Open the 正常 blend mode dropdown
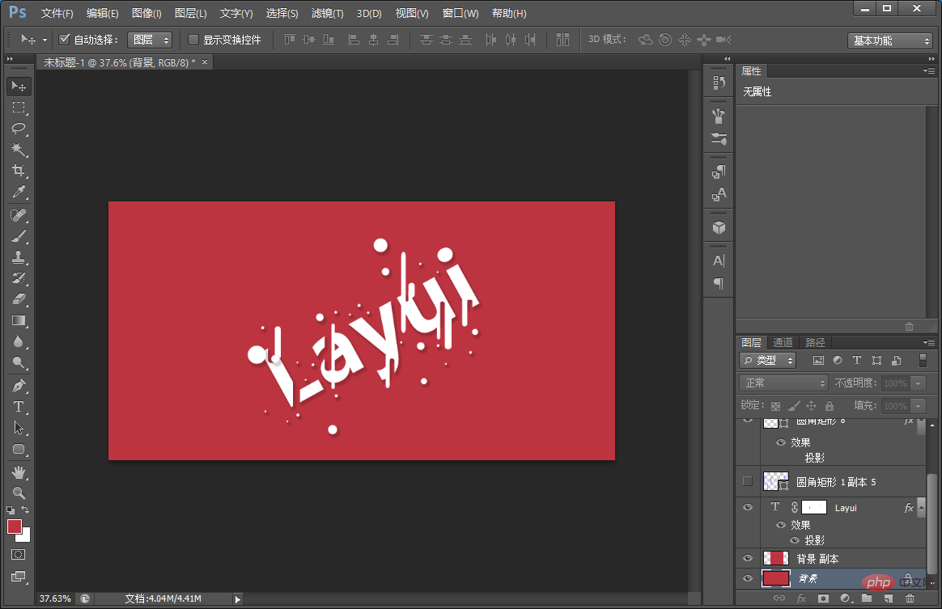Viewport: 942px width, 609px height. 783,383
